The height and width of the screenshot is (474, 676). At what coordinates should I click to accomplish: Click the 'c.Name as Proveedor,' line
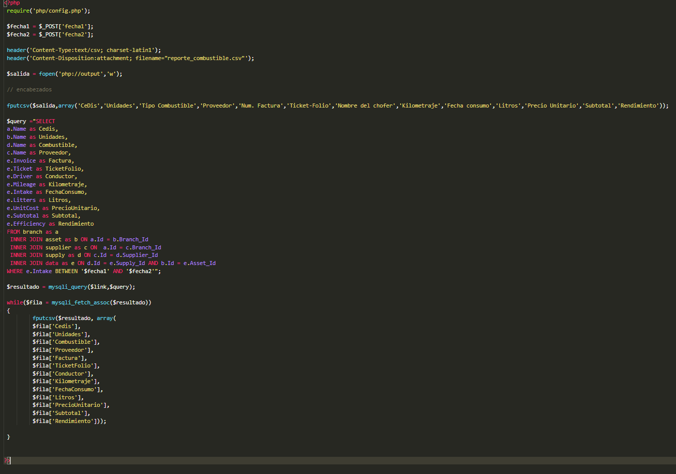tap(39, 152)
